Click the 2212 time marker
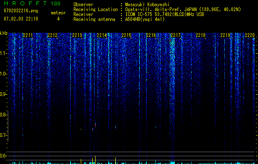 (53, 35)
